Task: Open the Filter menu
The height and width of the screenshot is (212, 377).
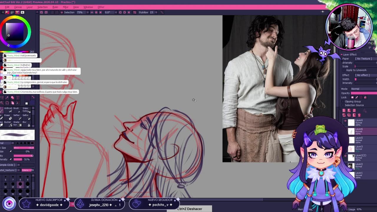Action: pos(66,7)
